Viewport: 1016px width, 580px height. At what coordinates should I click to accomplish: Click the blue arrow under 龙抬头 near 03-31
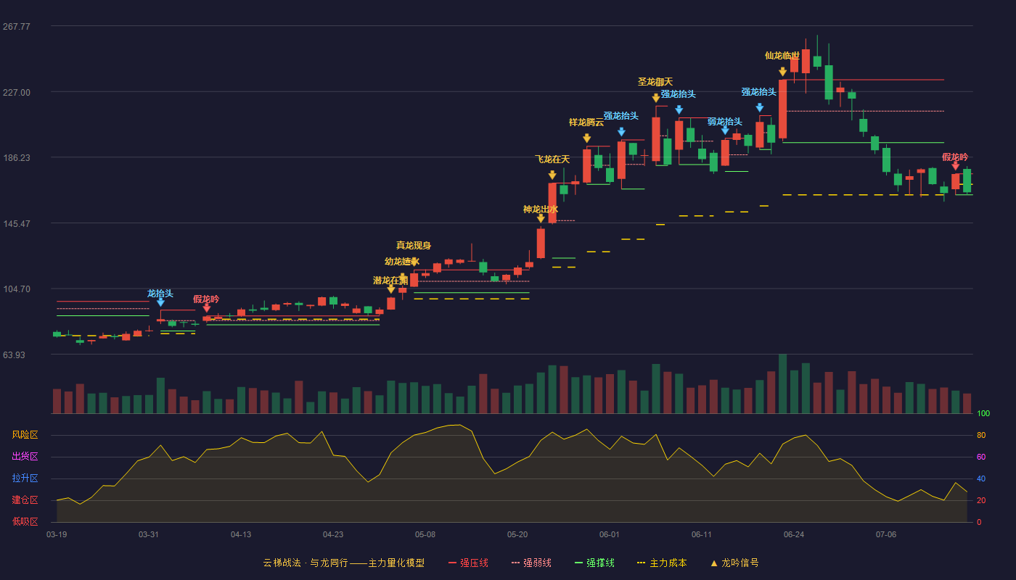160,303
